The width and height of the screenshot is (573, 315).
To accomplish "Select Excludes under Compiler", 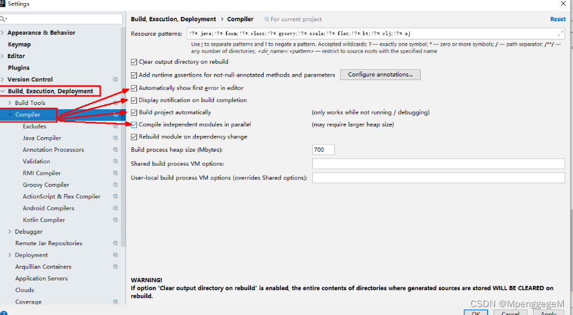I will coord(35,126).
